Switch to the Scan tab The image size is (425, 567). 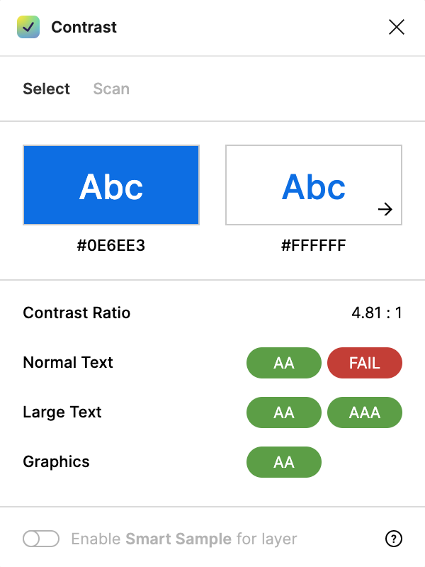111,89
